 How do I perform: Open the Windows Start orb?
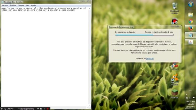click(190, 4)
